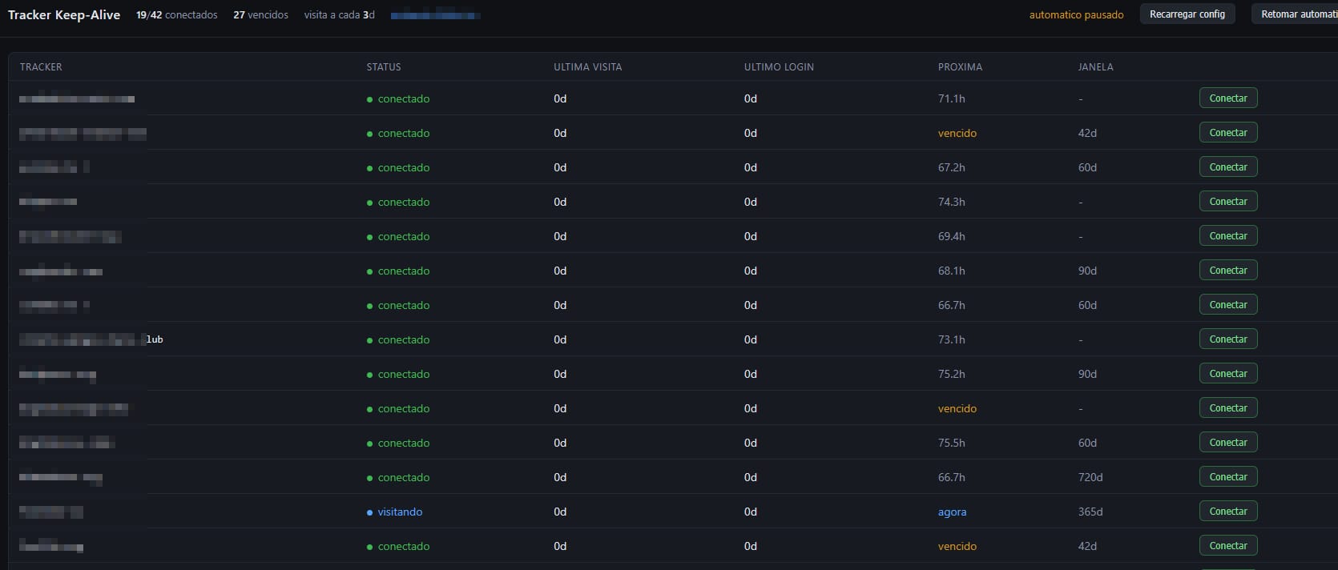1338x570 pixels.
Task: Click the visita a cada 3d label
Action: pyautogui.click(x=339, y=14)
